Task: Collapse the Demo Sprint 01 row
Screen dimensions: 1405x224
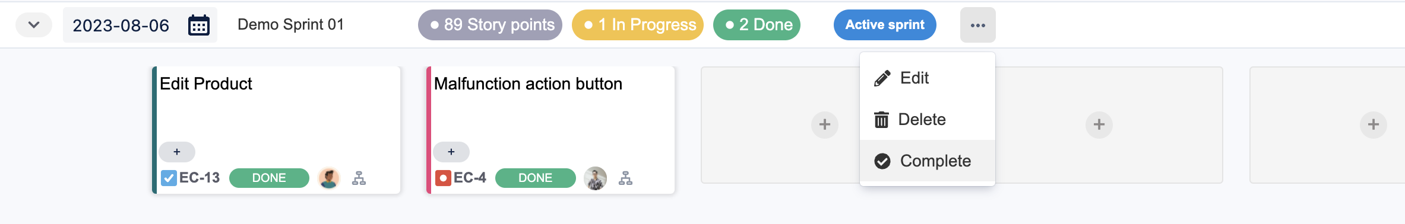Action: point(34,25)
